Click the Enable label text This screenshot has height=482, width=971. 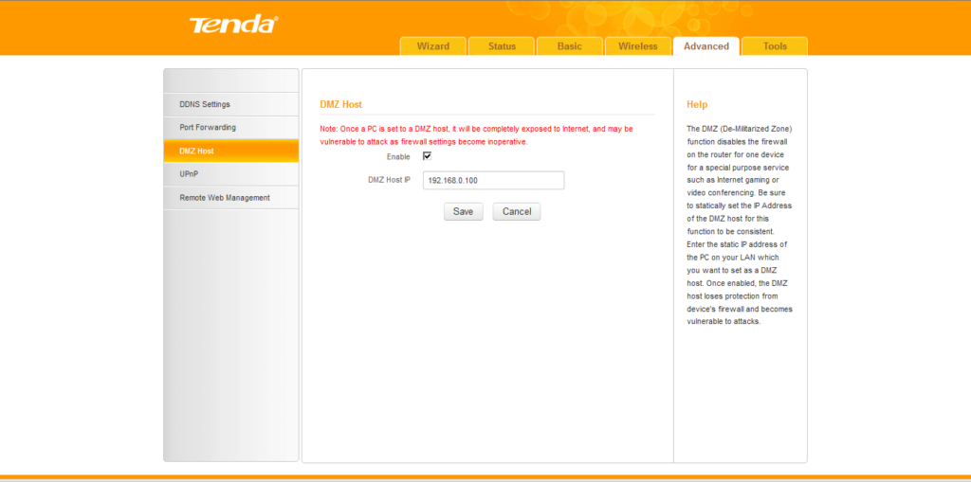[x=398, y=156]
